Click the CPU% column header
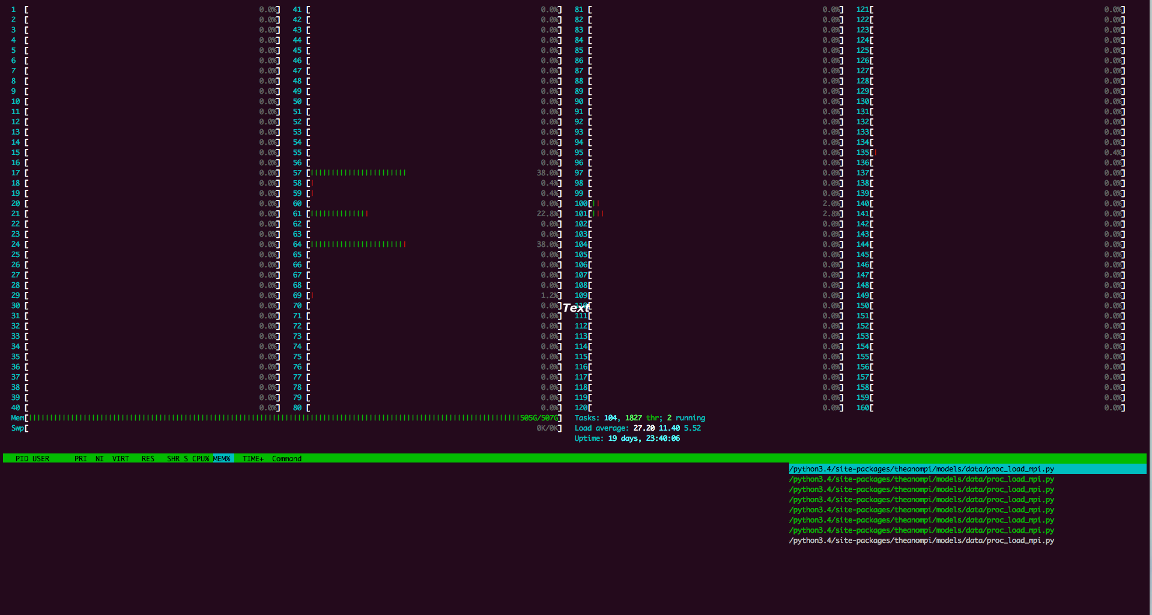 coord(201,458)
